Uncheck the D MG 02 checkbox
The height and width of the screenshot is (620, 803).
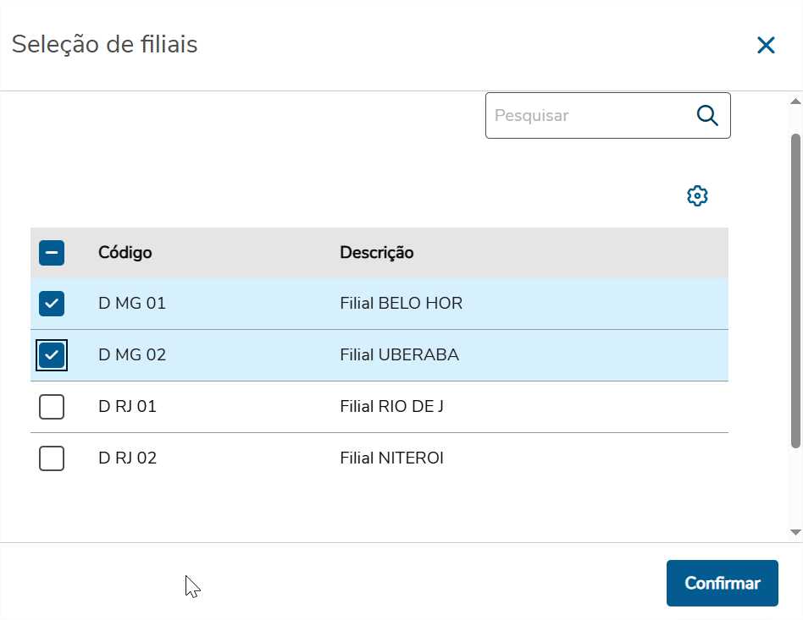(x=52, y=355)
